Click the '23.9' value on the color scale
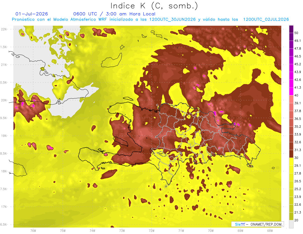303x234 pixels. [x=298, y=197]
